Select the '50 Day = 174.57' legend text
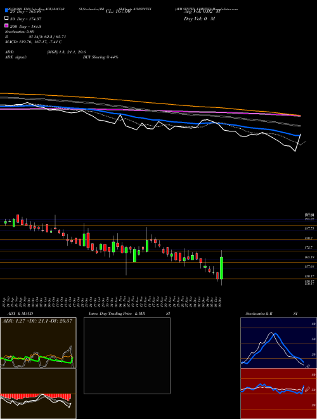 [x=25, y=18]
